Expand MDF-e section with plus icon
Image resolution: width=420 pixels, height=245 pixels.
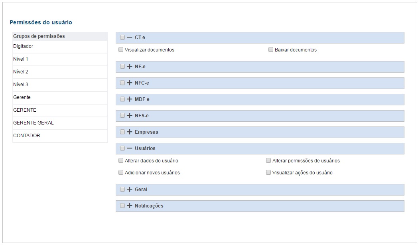coord(130,99)
